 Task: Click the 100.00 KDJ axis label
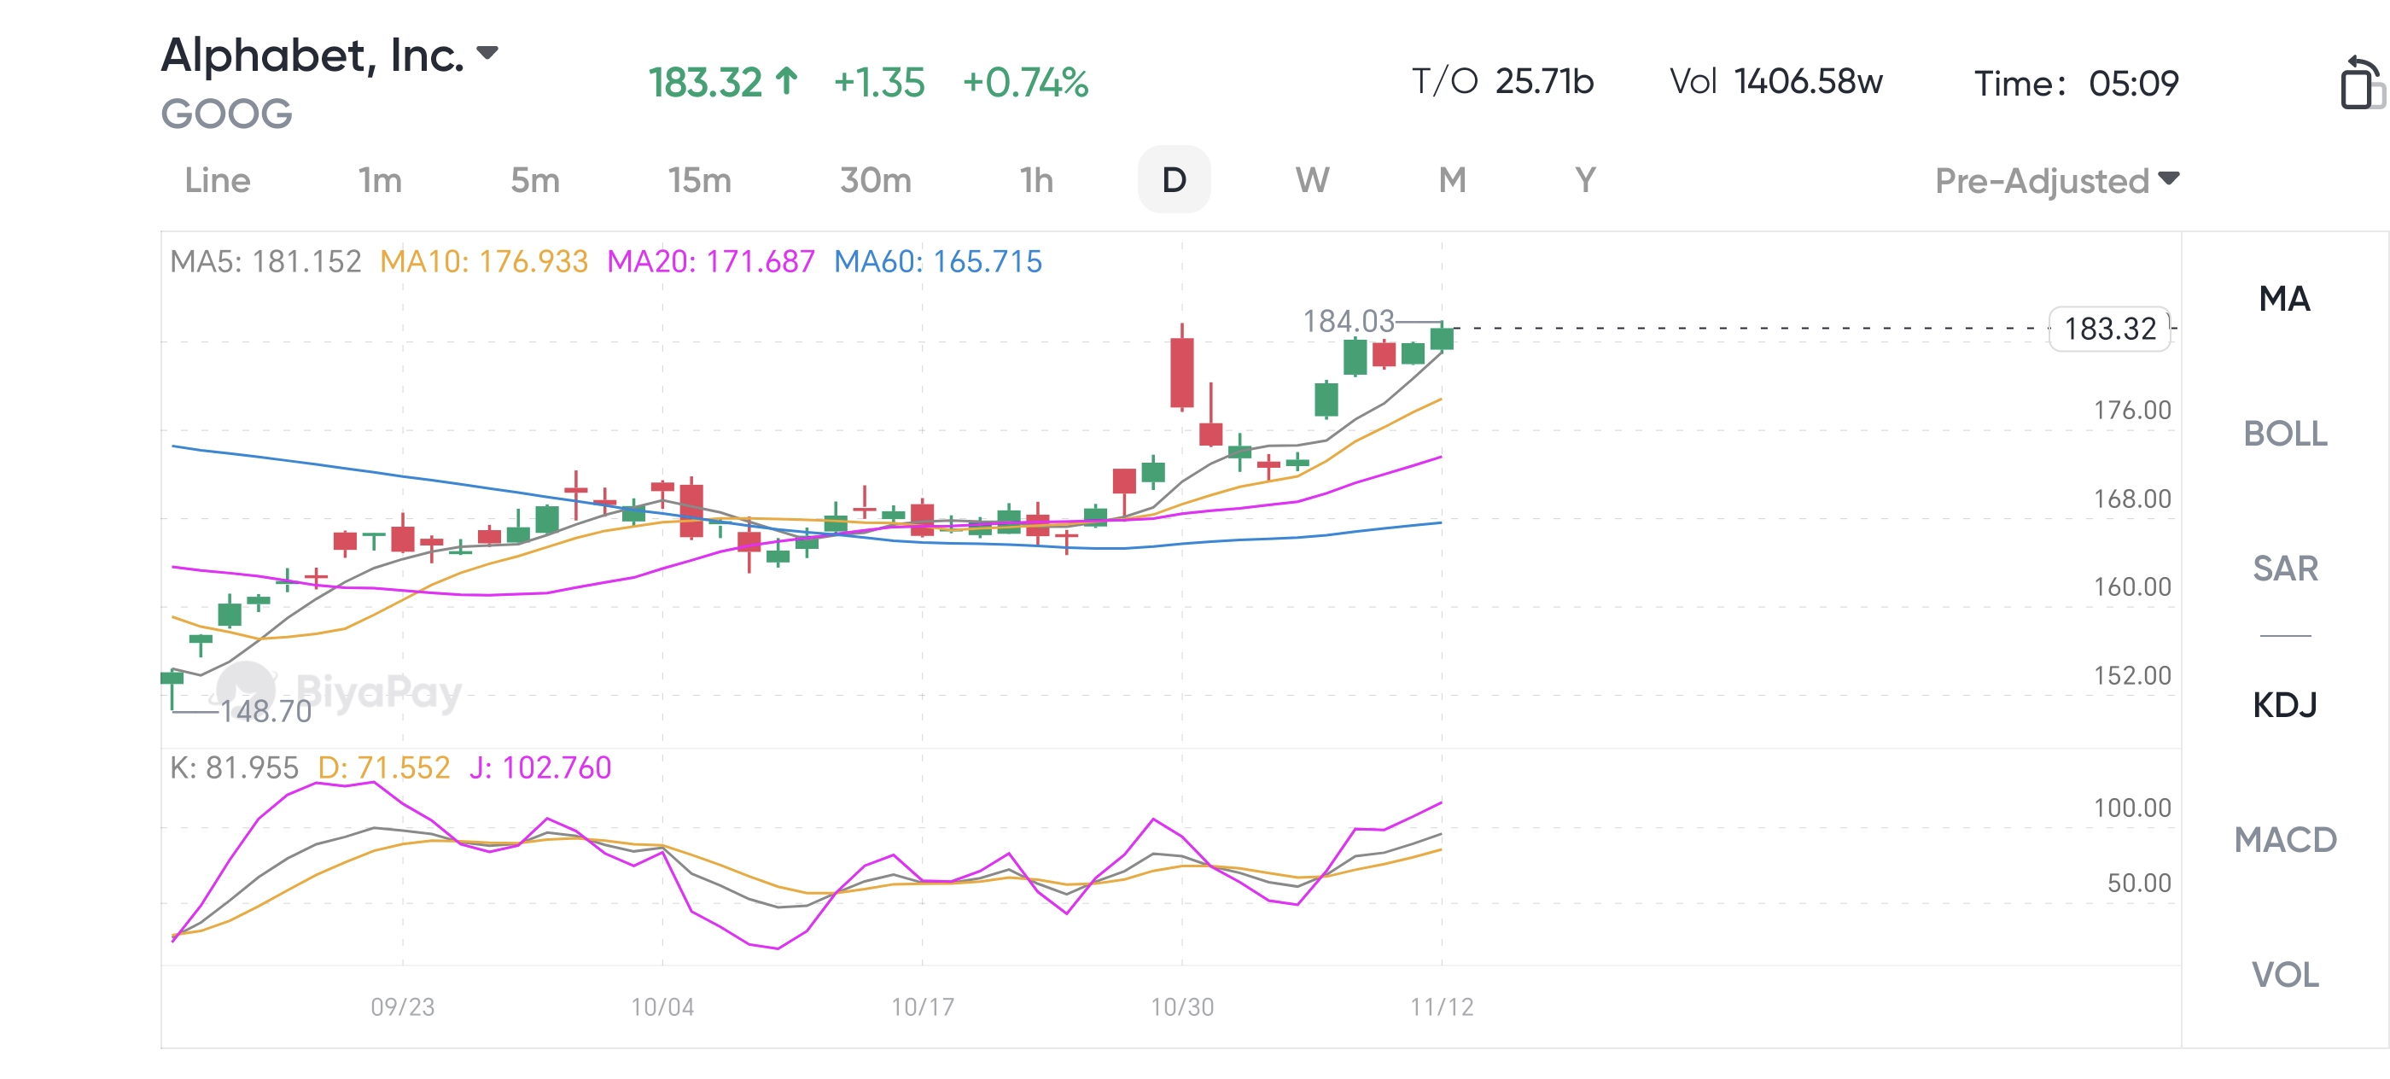[2132, 808]
